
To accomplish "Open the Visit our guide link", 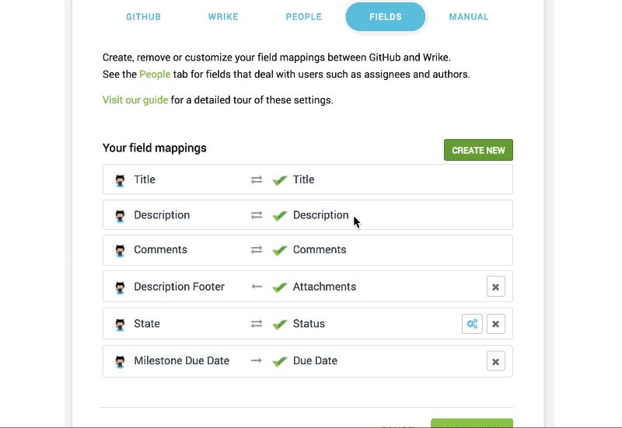I will pyautogui.click(x=135, y=100).
